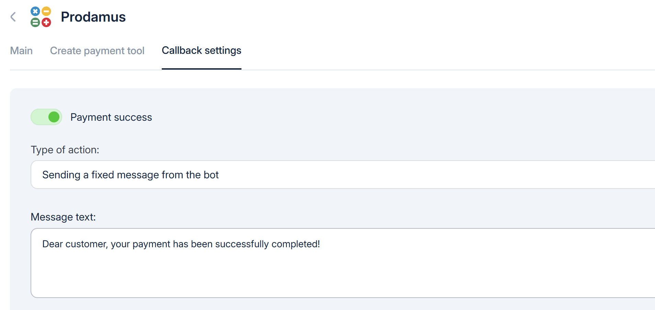
Task: Click the Prodamus page title
Action: point(93,17)
